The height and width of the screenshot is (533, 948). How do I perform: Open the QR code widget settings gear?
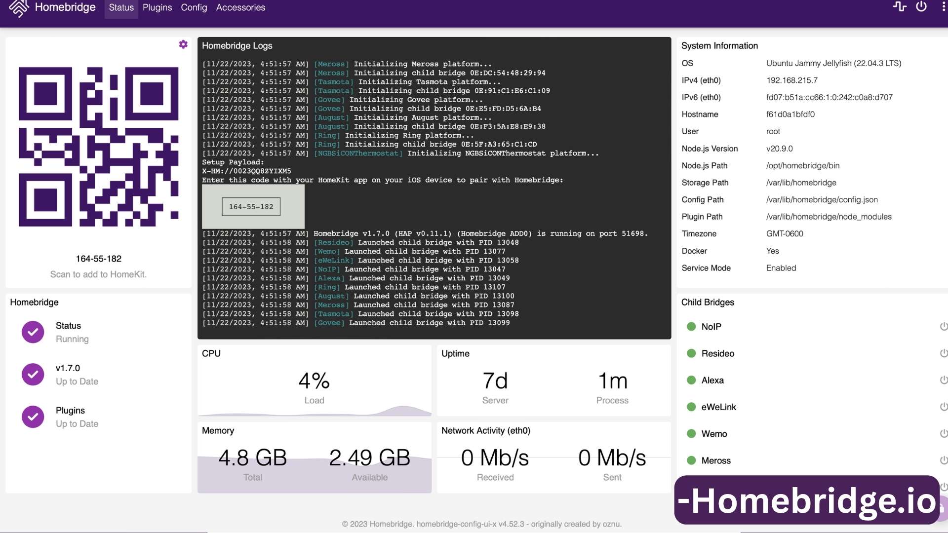pos(183,44)
